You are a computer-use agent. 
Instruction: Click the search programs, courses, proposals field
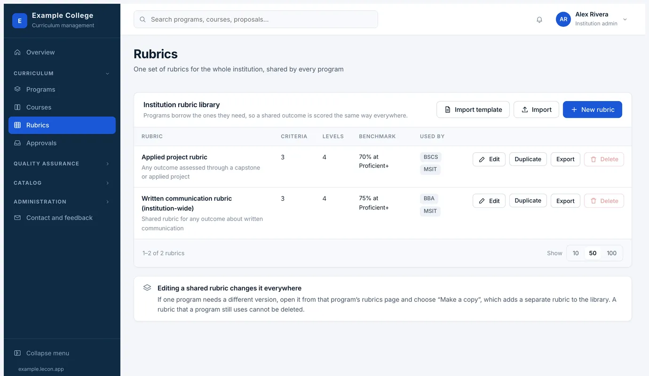(256, 19)
